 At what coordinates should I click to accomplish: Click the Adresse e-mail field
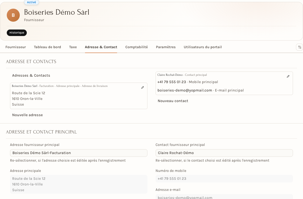pos(224,197)
